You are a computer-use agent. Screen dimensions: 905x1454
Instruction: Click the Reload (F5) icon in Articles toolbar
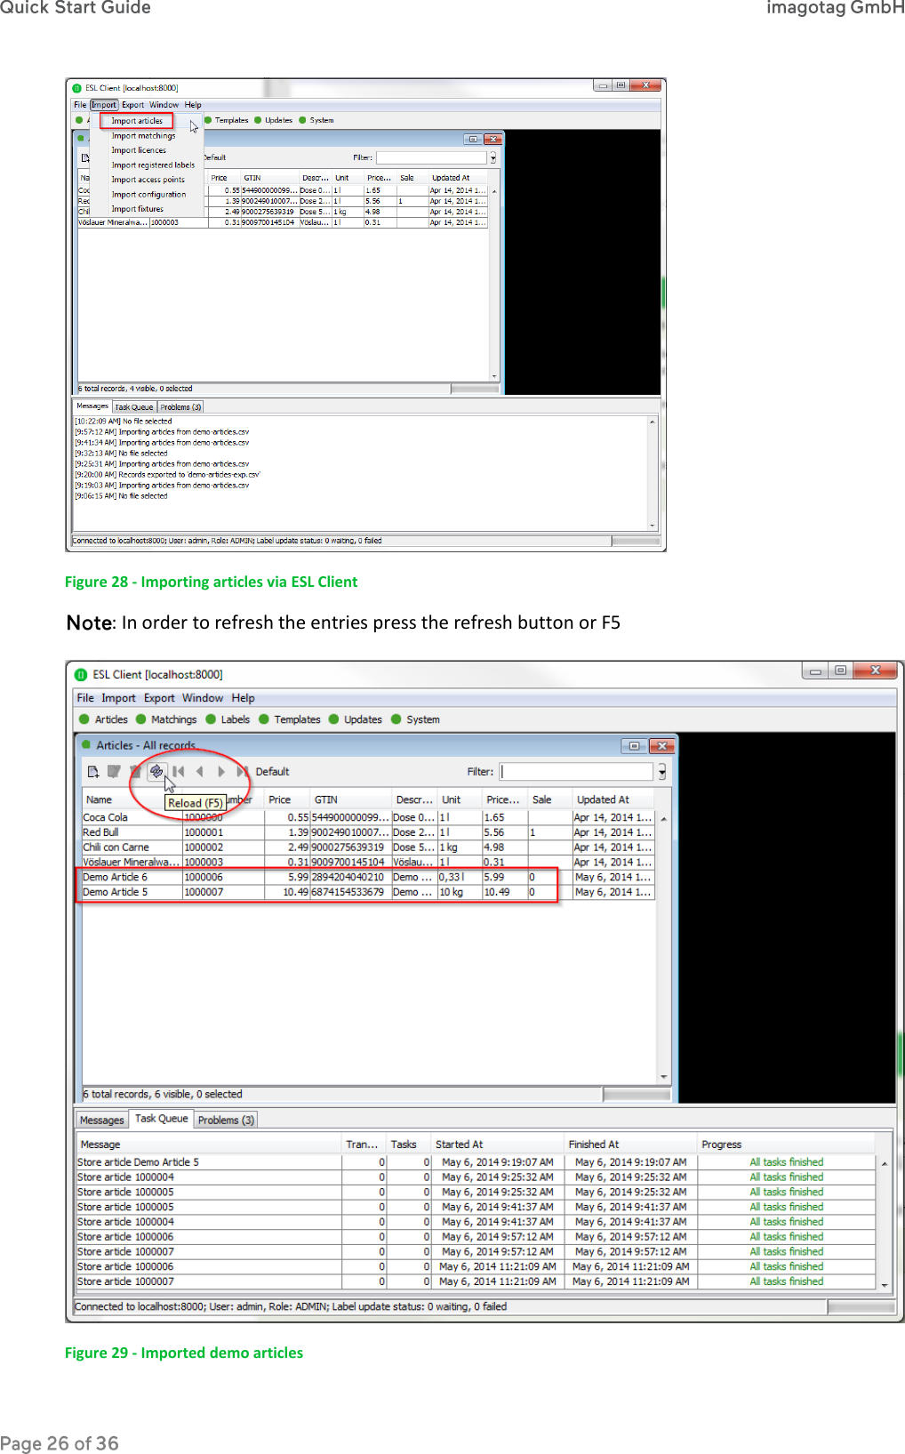(x=156, y=771)
